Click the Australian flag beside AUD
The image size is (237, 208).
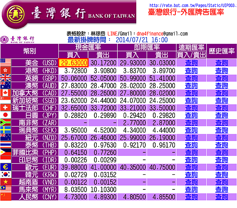pos(6,86)
